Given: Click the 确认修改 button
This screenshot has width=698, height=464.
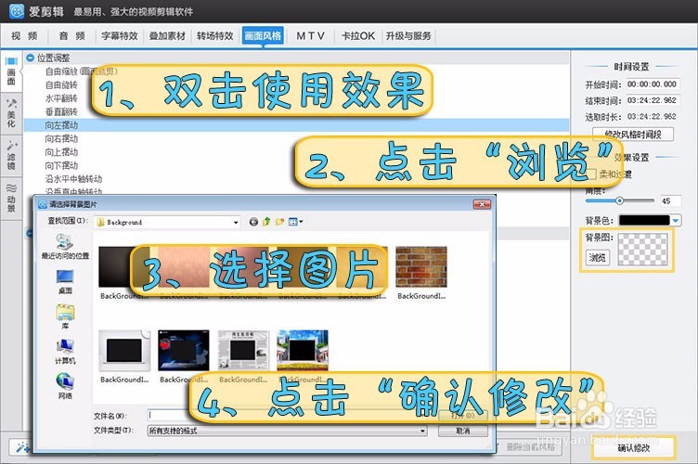Looking at the screenshot, I should [x=633, y=448].
